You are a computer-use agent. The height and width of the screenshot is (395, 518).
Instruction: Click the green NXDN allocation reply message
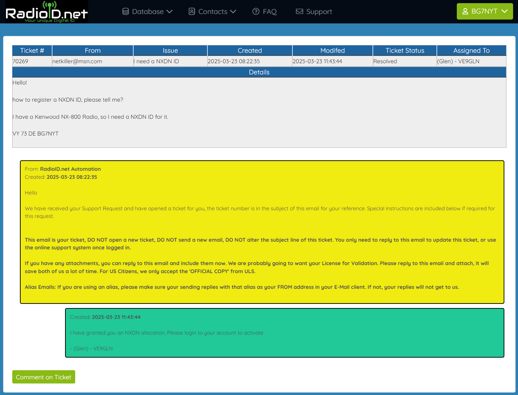coord(284,333)
